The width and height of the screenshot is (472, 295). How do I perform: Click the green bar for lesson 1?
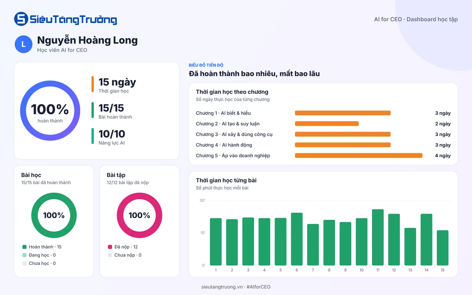click(216, 242)
